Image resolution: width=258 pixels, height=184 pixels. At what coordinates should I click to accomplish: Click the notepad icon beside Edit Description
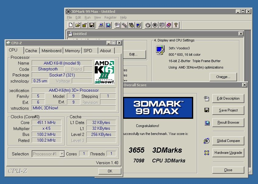point(207,98)
